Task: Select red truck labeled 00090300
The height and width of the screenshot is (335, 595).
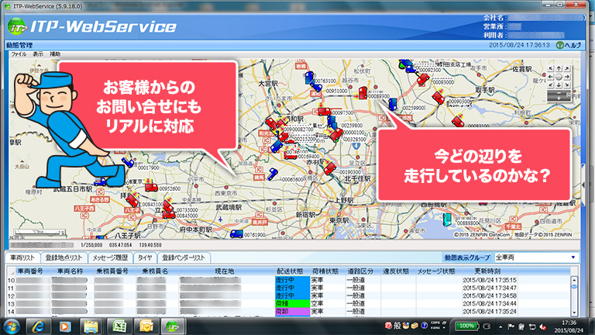Action: [439, 98]
